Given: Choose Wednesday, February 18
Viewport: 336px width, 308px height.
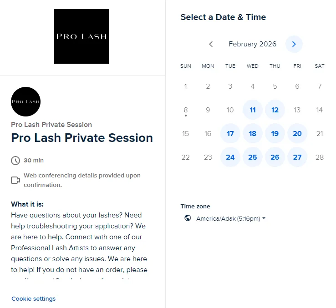Looking at the screenshot, I should tap(253, 134).
